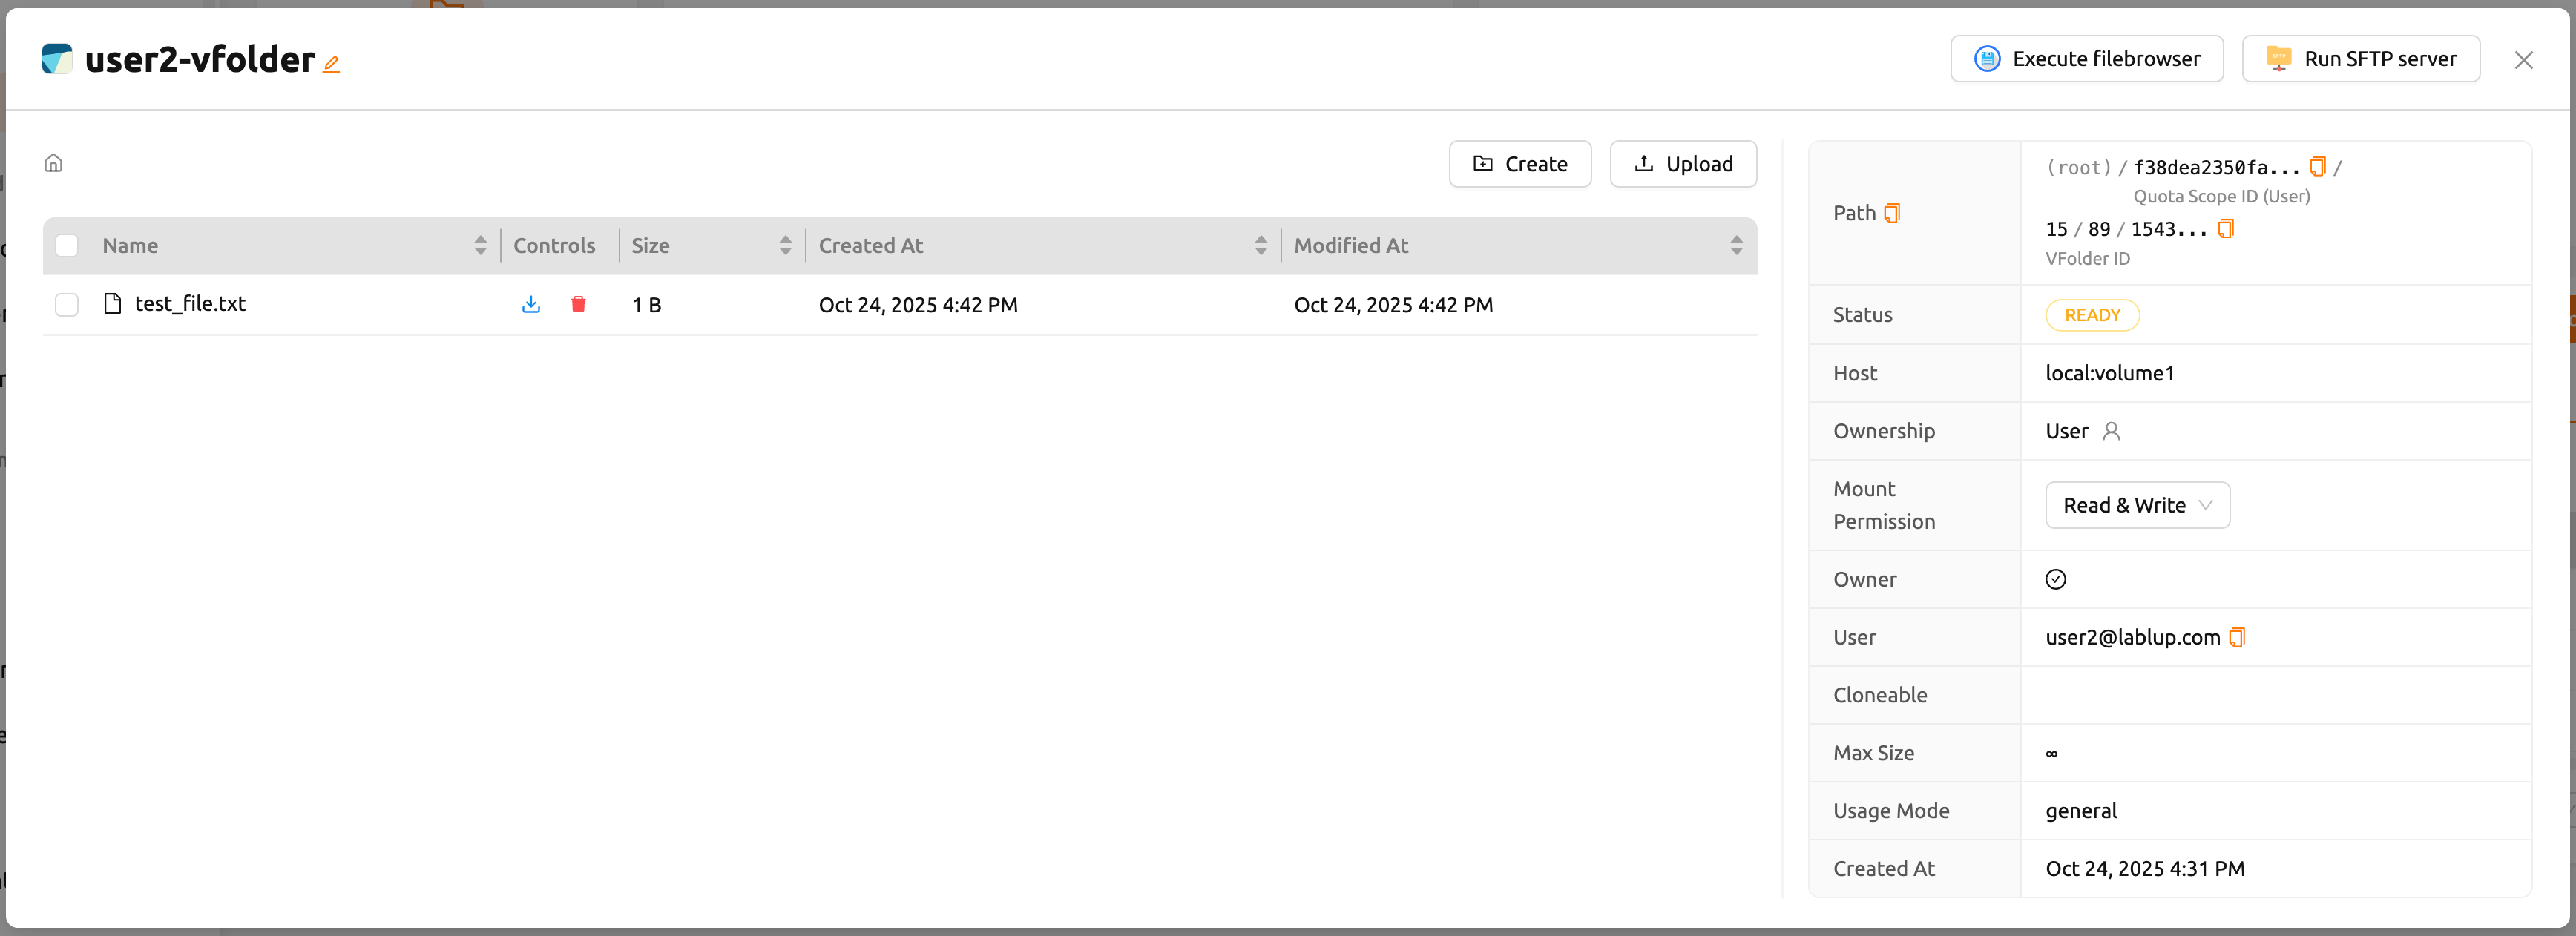Image resolution: width=2576 pixels, height=936 pixels.
Task: Click the rename pencil icon beside user2-vfolder
Action: [332, 64]
